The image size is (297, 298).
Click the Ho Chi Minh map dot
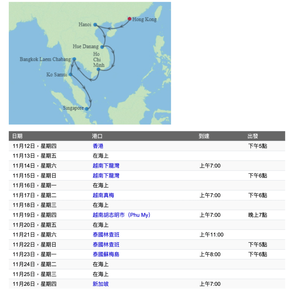coord(98,69)
